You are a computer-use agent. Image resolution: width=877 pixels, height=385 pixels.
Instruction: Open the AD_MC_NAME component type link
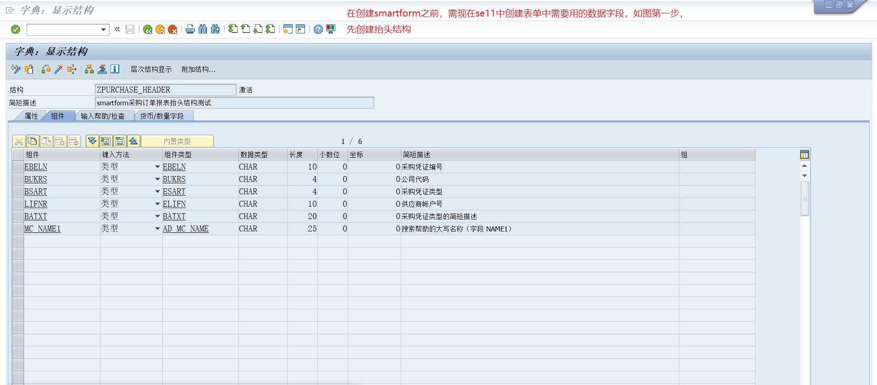(186, 229)
